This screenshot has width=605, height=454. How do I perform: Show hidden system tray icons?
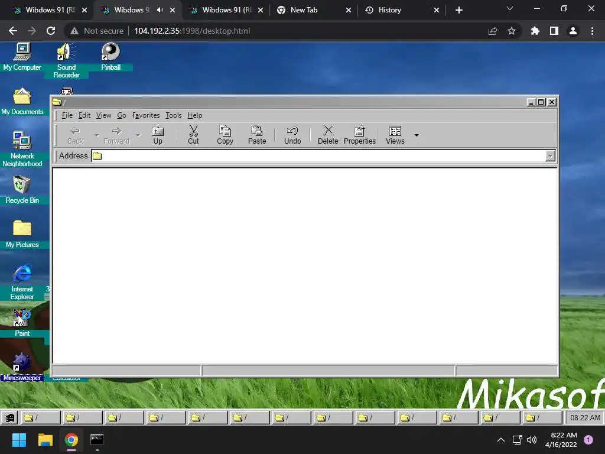point(501,440)
